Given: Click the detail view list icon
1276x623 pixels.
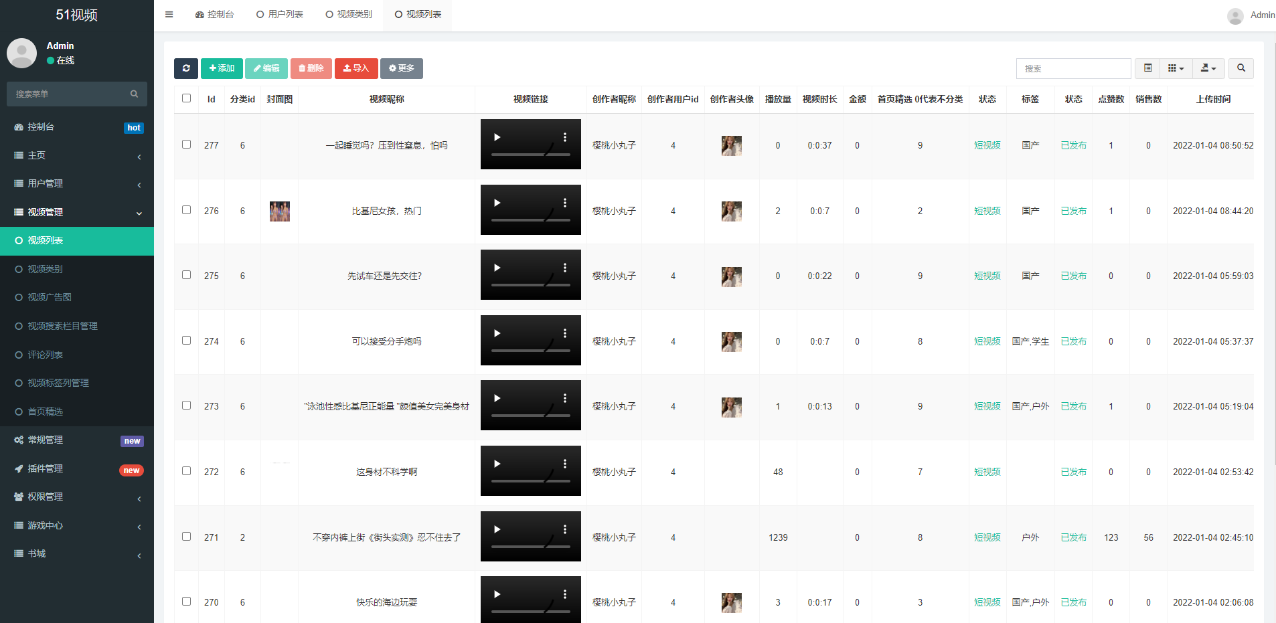Looking at the screenshot, I should (1147, 68).
